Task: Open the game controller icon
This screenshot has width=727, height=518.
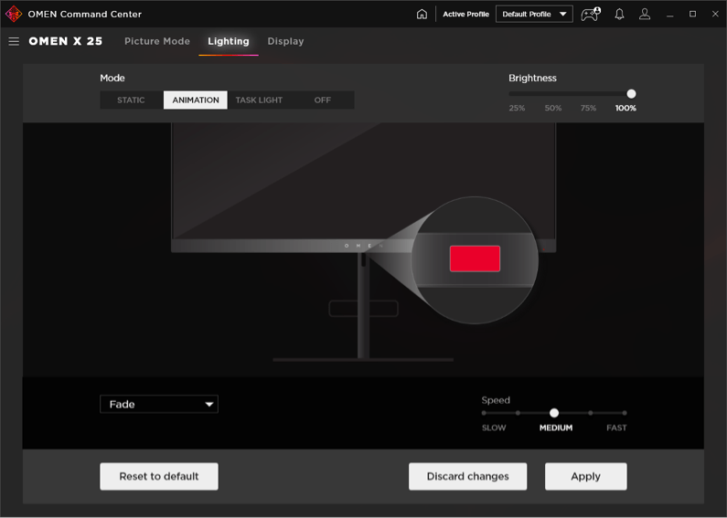Action: point(591,14)
